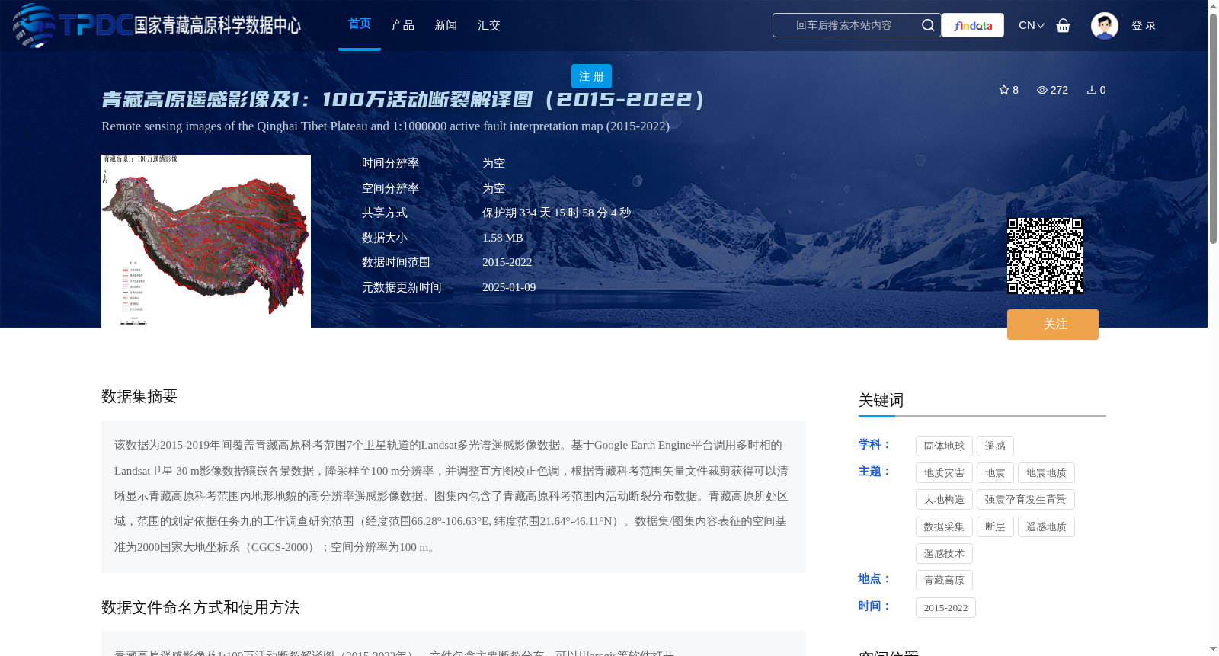The image size is (1219, 656).
Task: Select the 大地构造 keyword tag
Action: 944,500
